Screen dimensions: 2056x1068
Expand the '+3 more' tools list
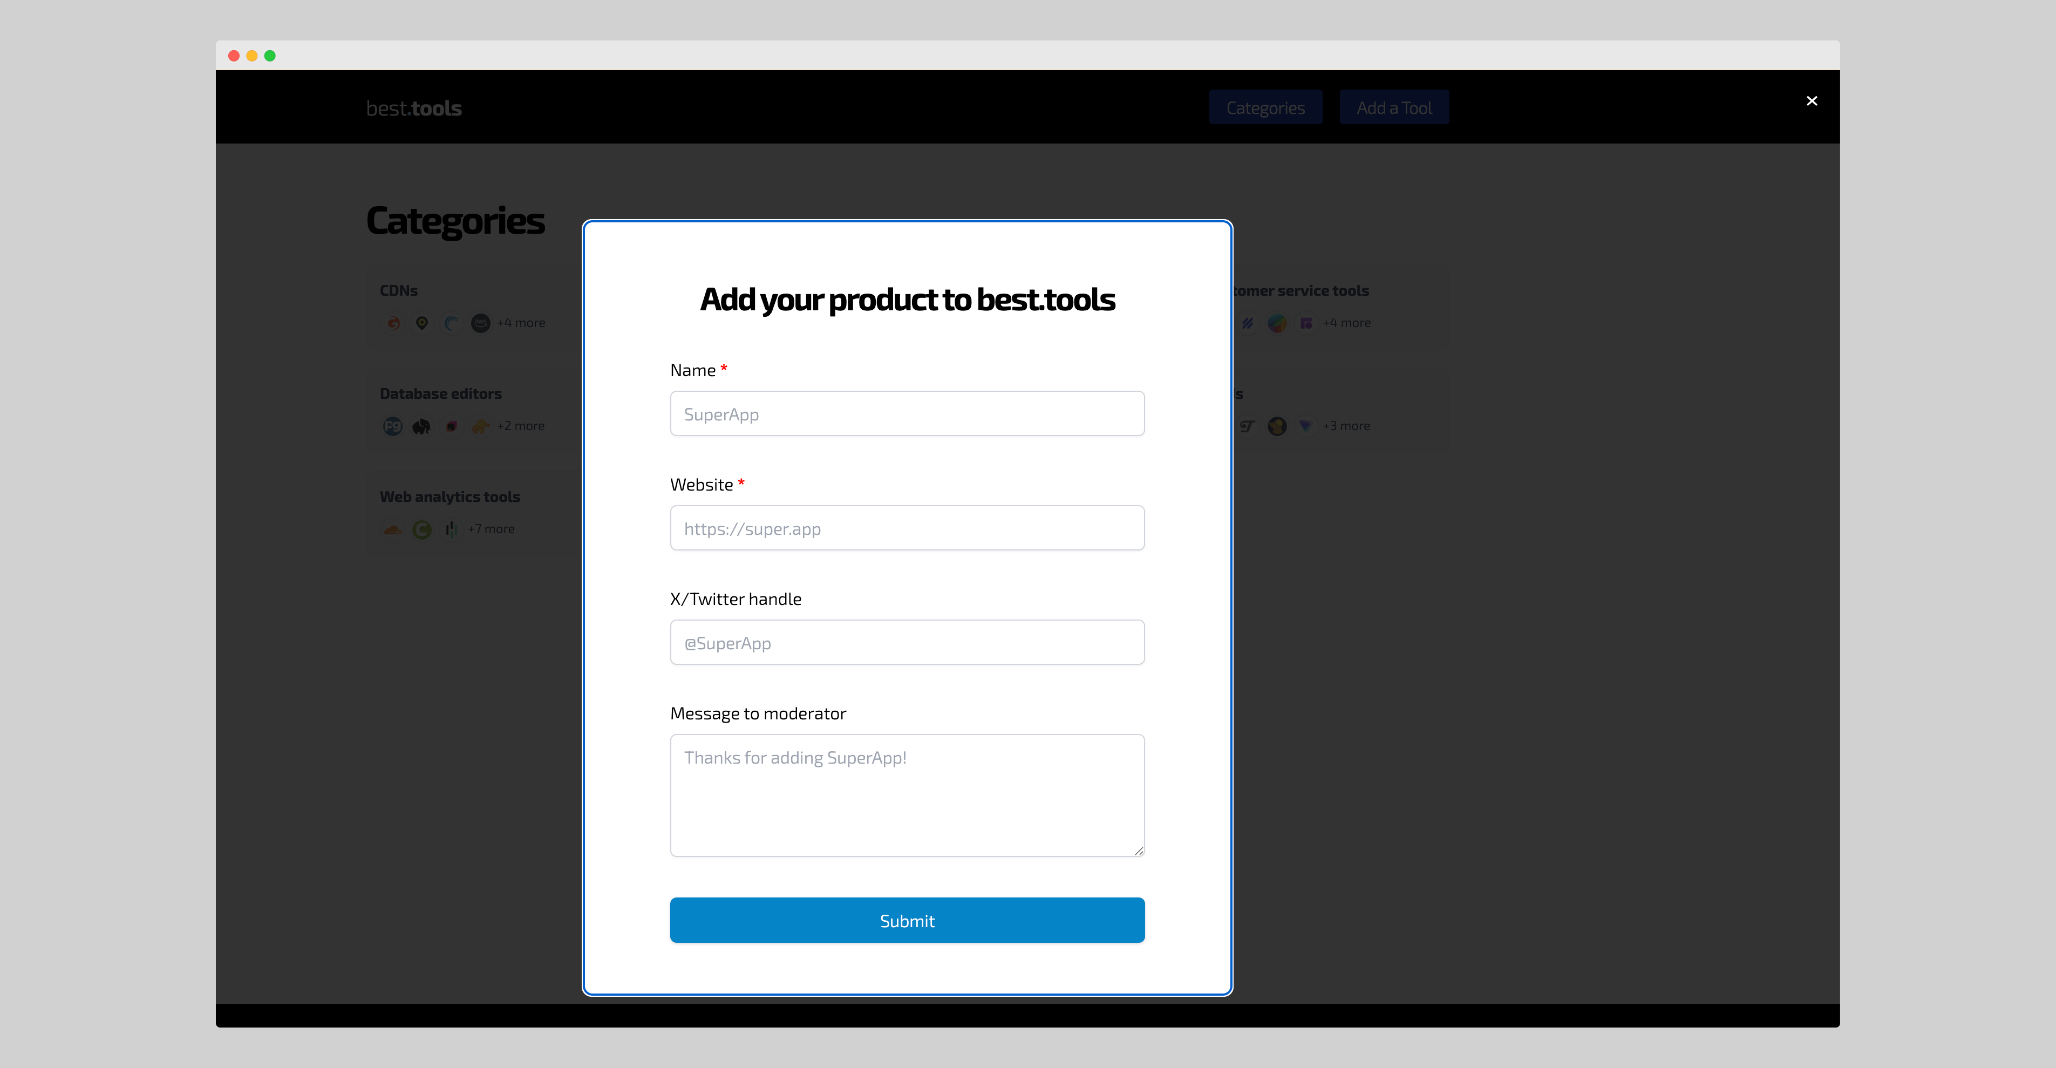1346,425
